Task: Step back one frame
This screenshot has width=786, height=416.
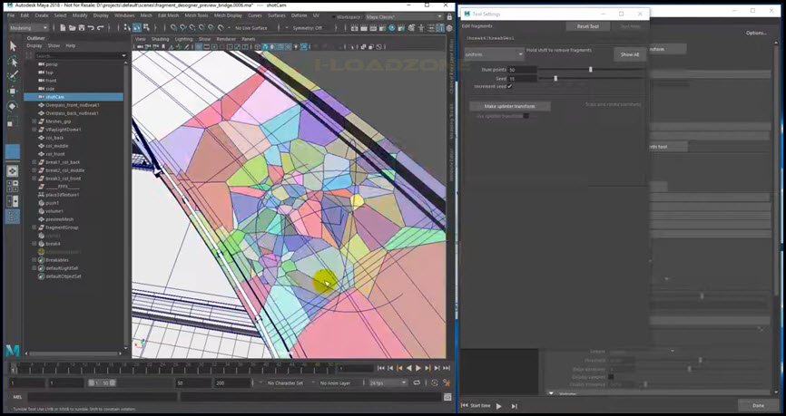Action: click(x=390, y=369)
